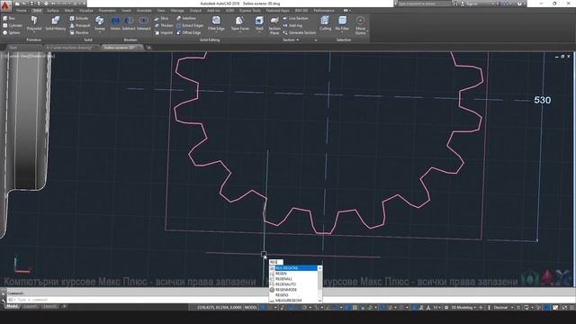Activate the Sweep tool
The width and height of the screenshot is (576, 324).
tap(100, 23)
